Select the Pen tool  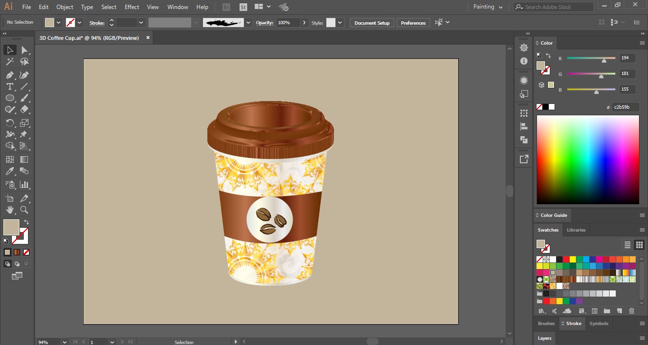coord(9,75)
